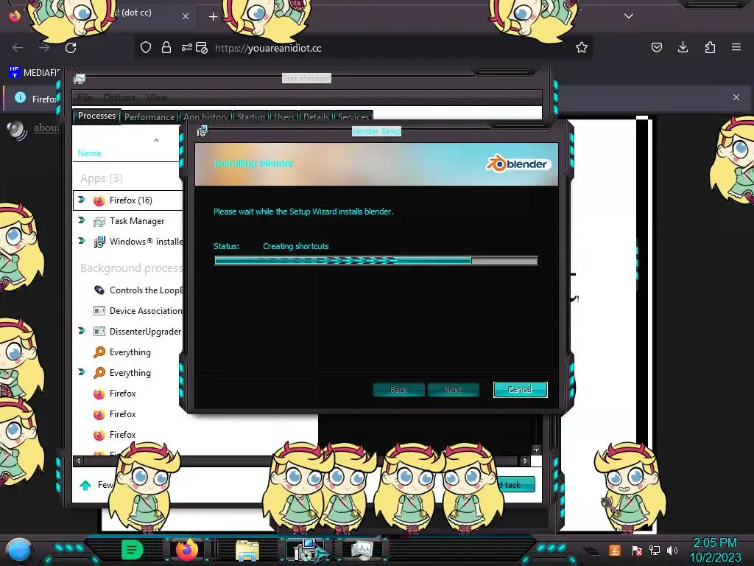The height and width of the screenshot is (566, 754).
Task: Select Firefox (16) app row
Action: point(128,200)
